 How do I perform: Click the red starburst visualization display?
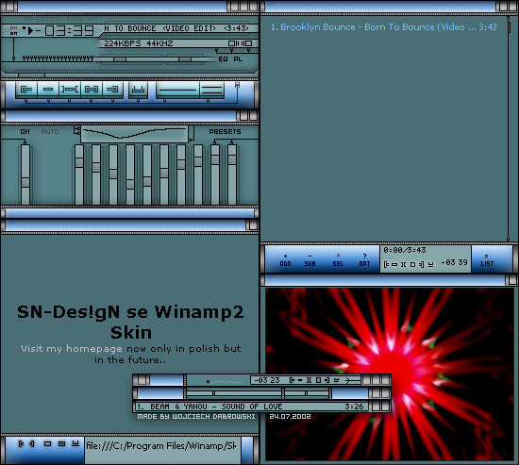(x=389, y=374)
